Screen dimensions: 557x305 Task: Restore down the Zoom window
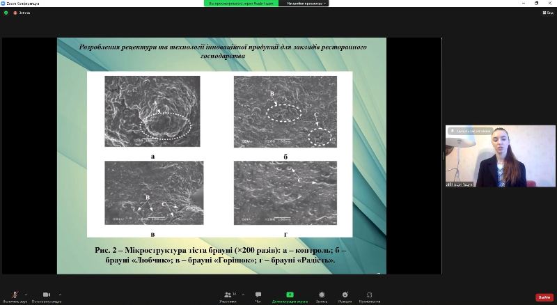point(536,3)
